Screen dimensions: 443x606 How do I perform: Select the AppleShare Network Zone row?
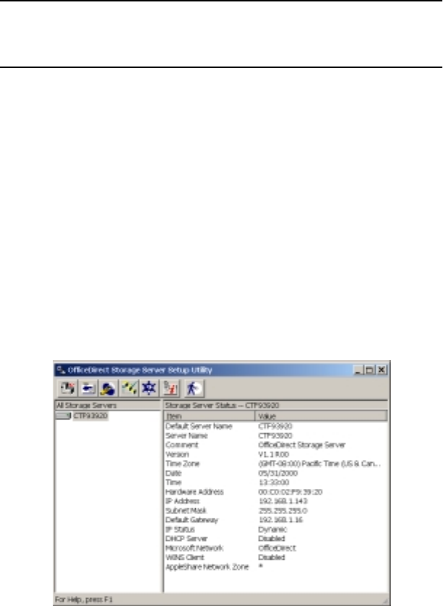click(x=276, y=567)
